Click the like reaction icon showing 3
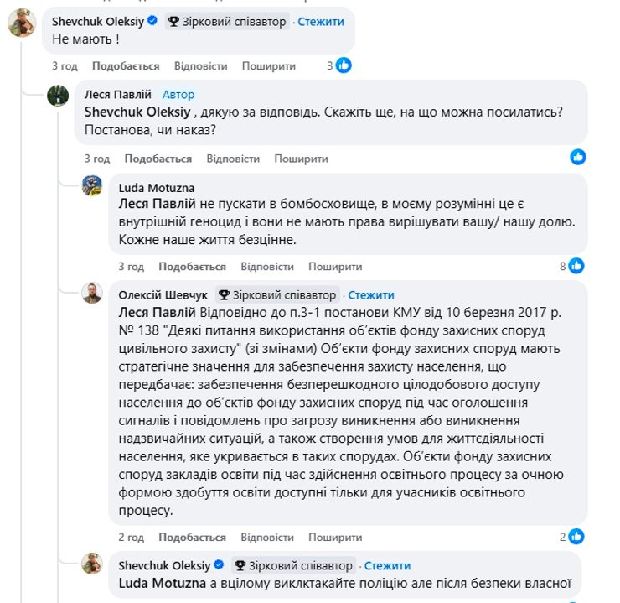 (x=344, y=65)
